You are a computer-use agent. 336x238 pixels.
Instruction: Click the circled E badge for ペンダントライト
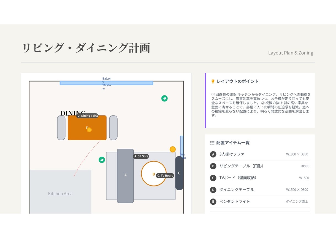pyautogui.click(x=213, y=202)
